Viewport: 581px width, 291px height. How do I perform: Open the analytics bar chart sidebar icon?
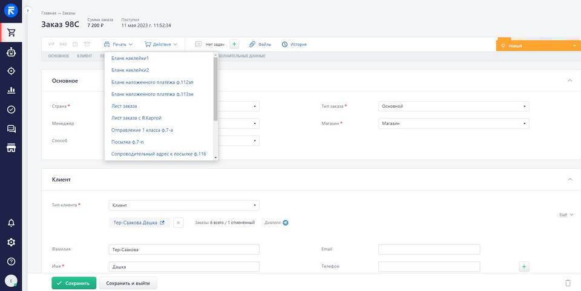(x=11, y=90)
